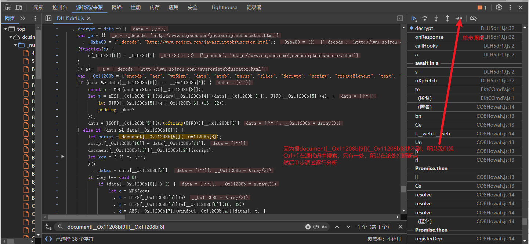Screen dimensions: 529x244
Task: Close the DevTools panel
Action: coord(521,7)
